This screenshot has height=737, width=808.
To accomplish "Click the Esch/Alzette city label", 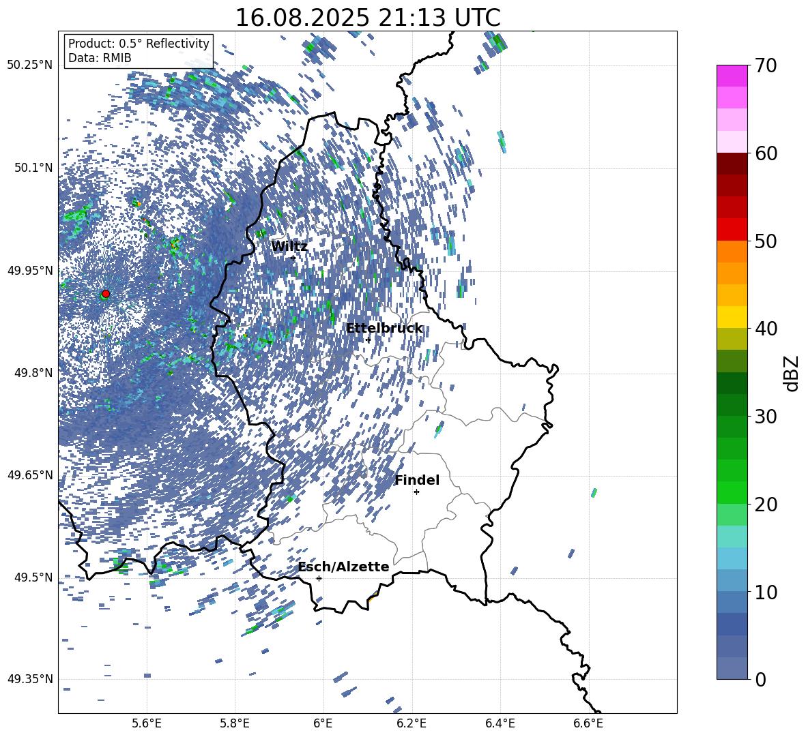I will (344, 567).
